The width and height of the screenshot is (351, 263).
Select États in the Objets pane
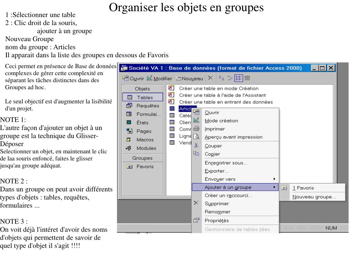coord(143,122)
